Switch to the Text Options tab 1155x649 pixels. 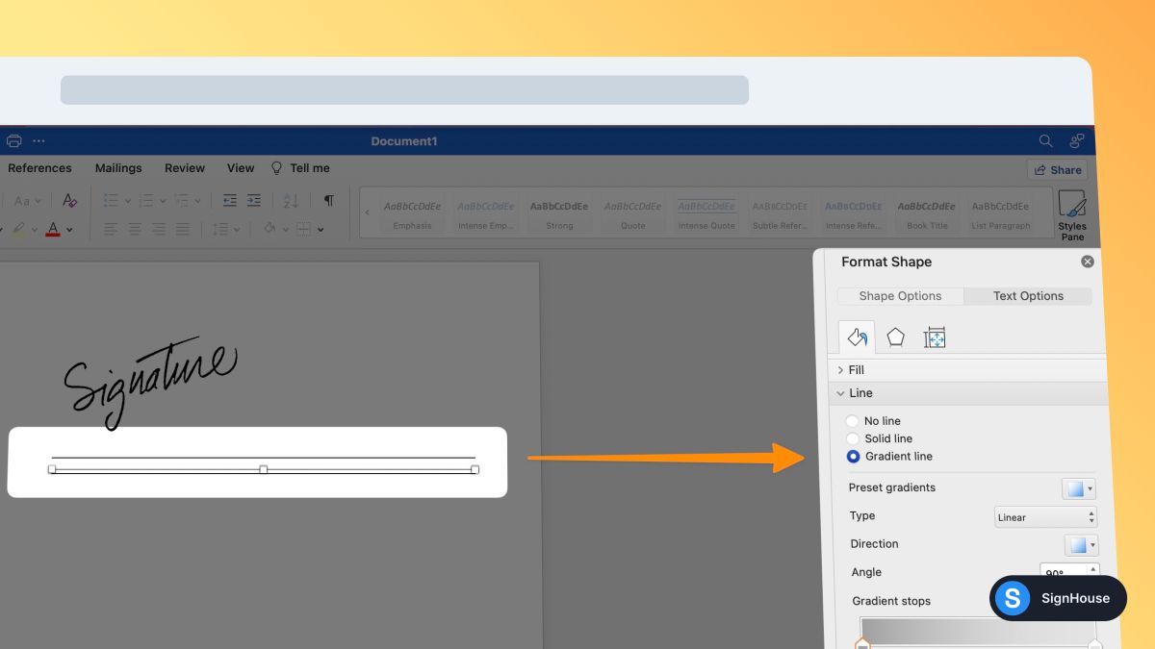(x=1027, y=295)
